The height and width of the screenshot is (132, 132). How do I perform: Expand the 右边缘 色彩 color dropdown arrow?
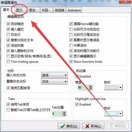pos(121,87)
